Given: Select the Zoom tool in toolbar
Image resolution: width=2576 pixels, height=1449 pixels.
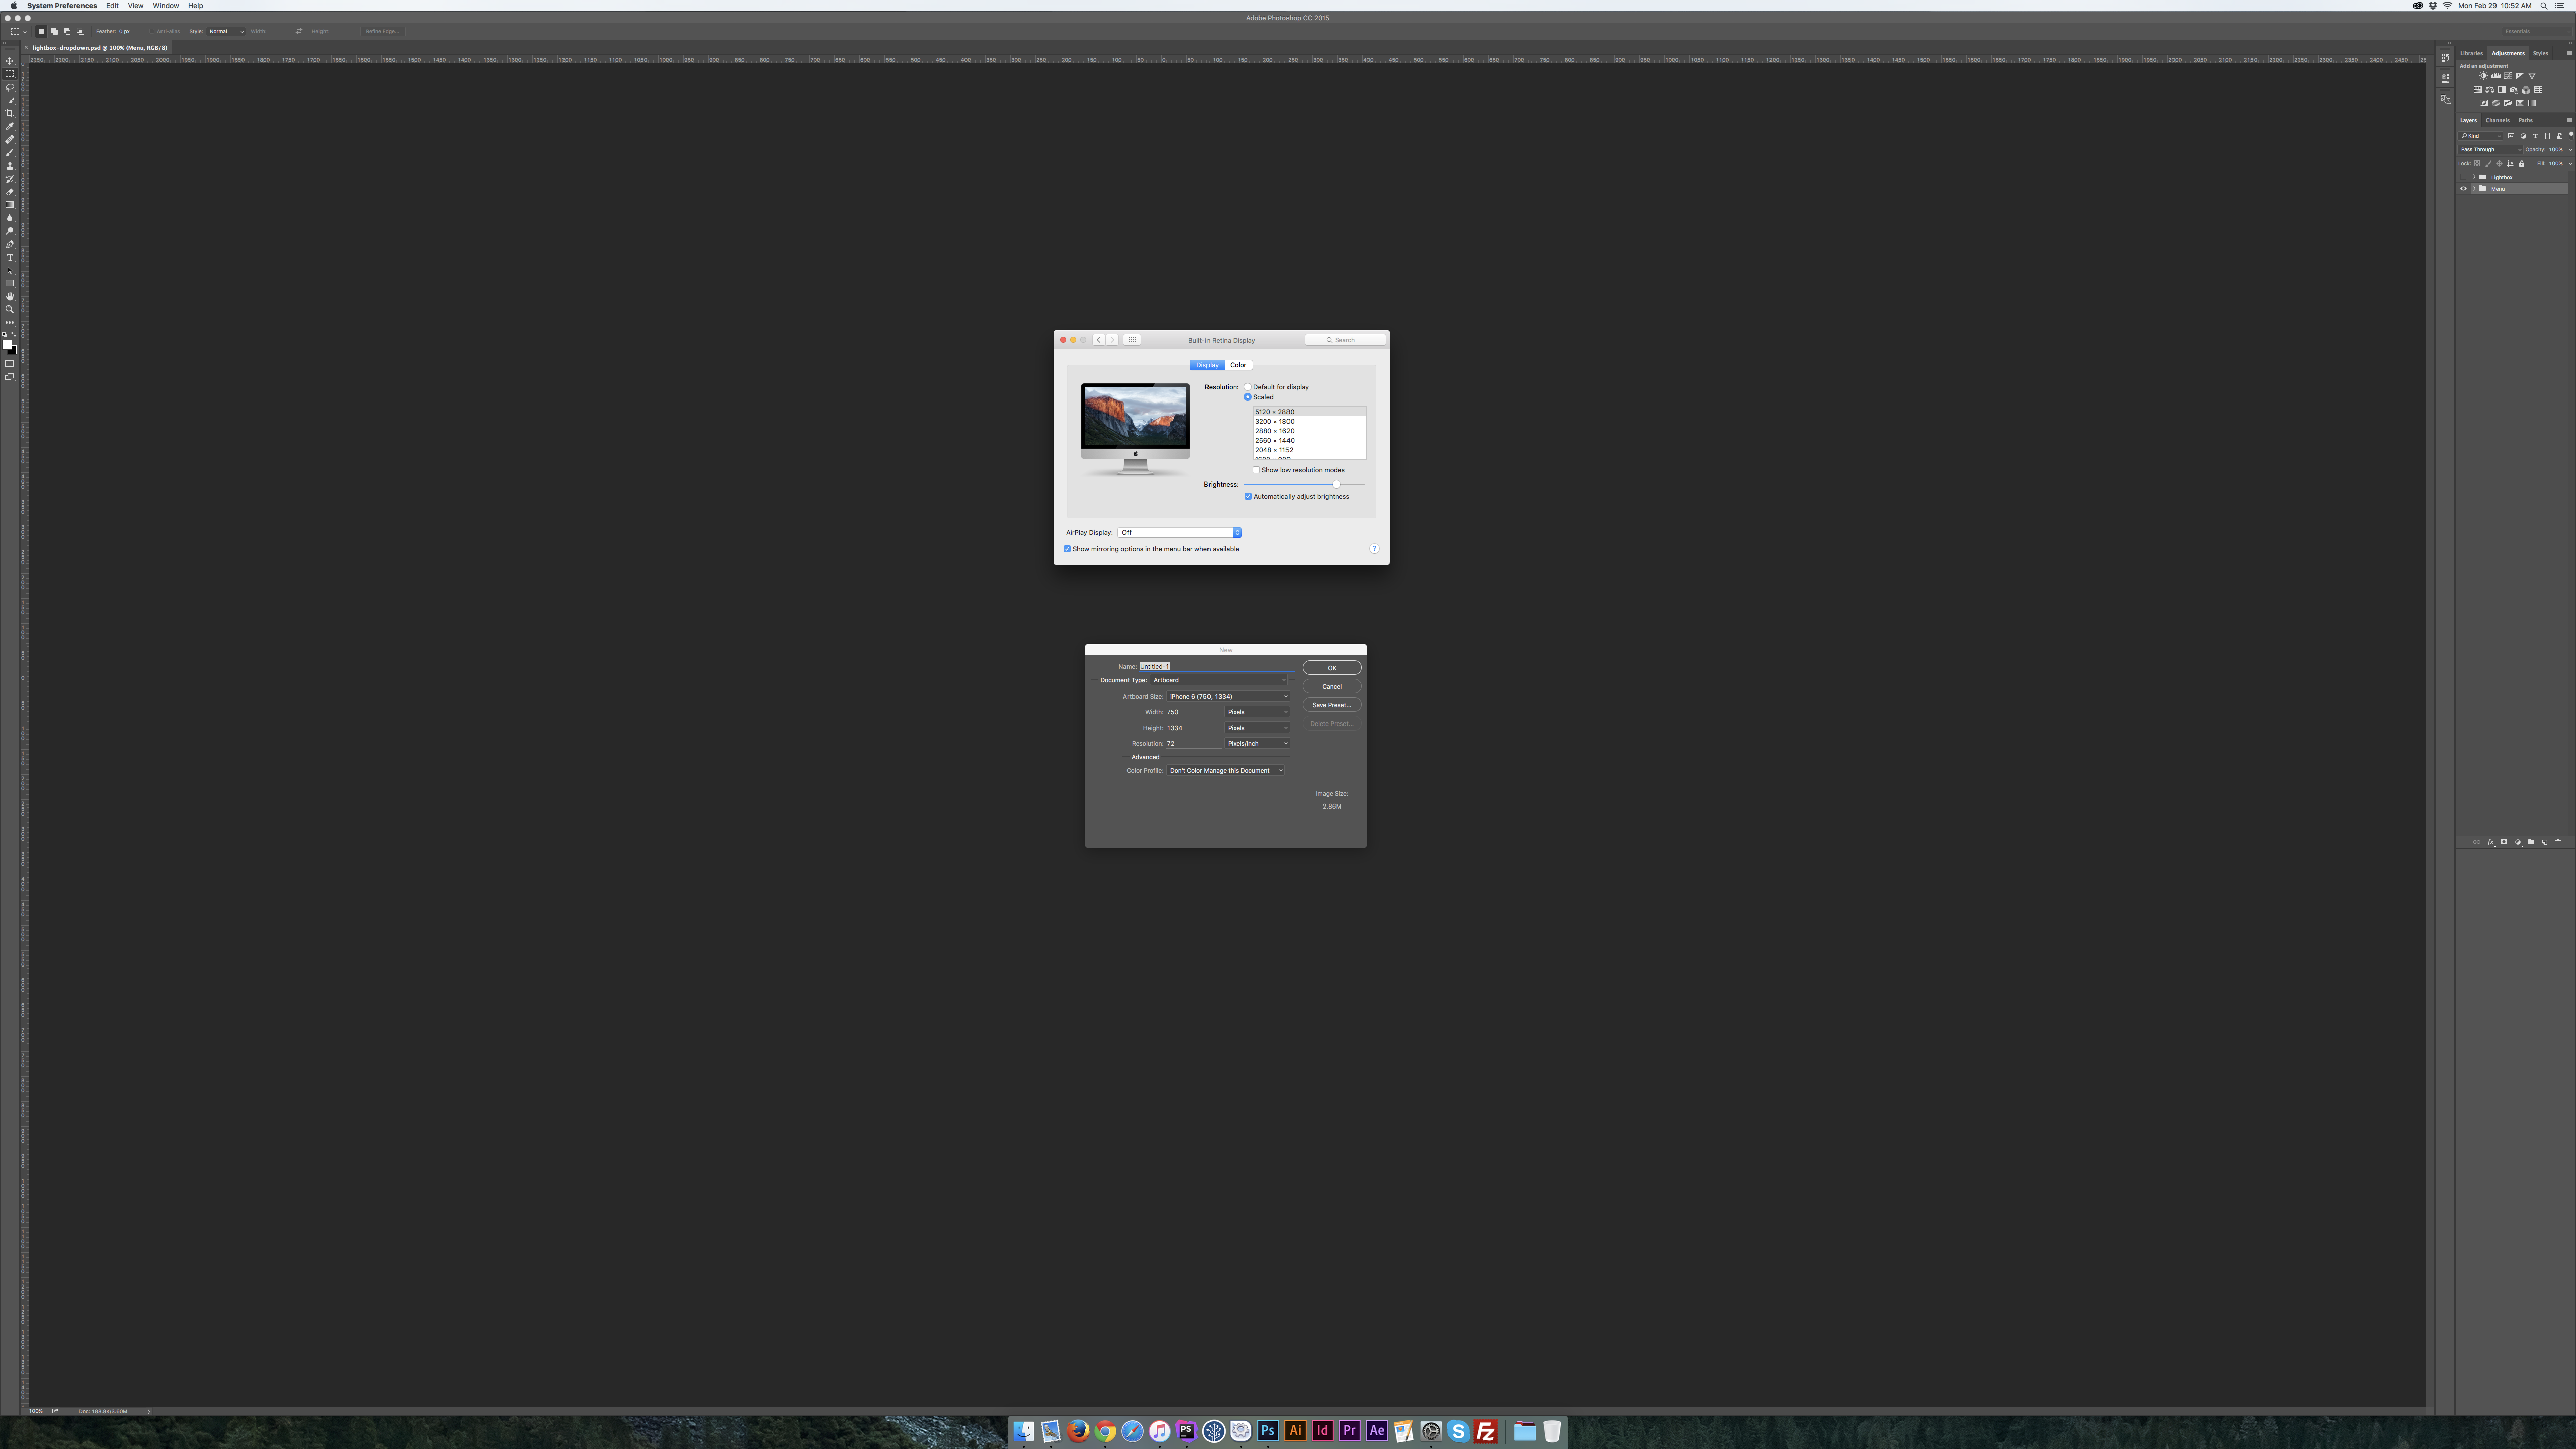Looking at the screenshot, I should 10,309.
